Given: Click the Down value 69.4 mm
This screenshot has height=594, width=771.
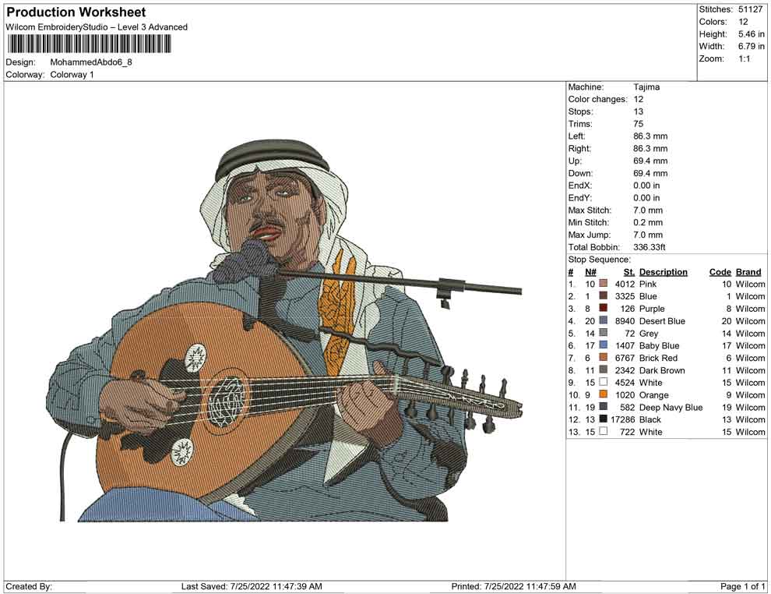Looking at the screenshot, I should [650, 173].
